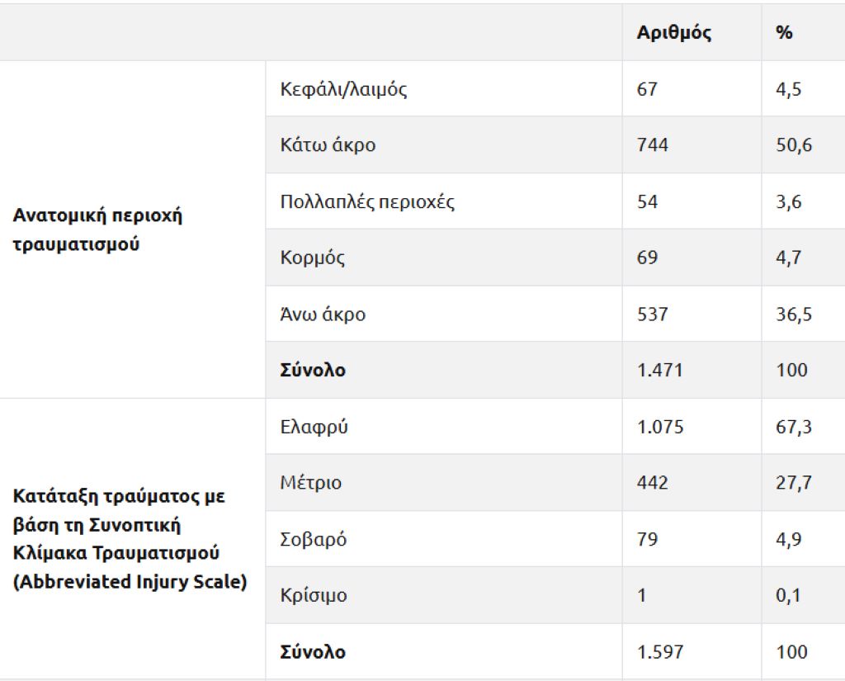
Task: Click the 27,7 percentage cell
Action: [x=793, y=483]
